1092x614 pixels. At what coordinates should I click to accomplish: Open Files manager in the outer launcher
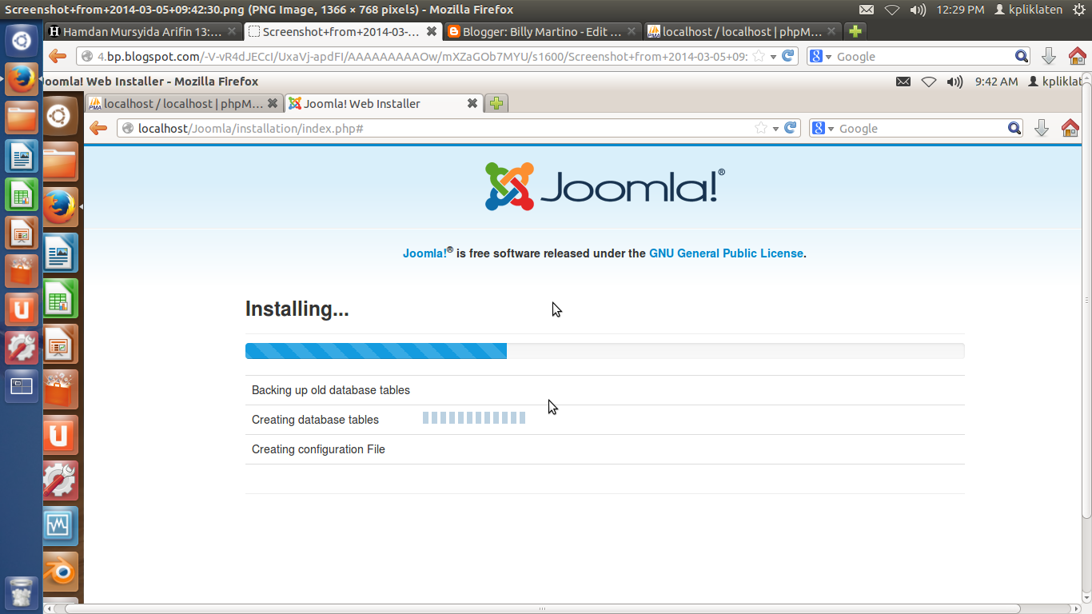22,118
